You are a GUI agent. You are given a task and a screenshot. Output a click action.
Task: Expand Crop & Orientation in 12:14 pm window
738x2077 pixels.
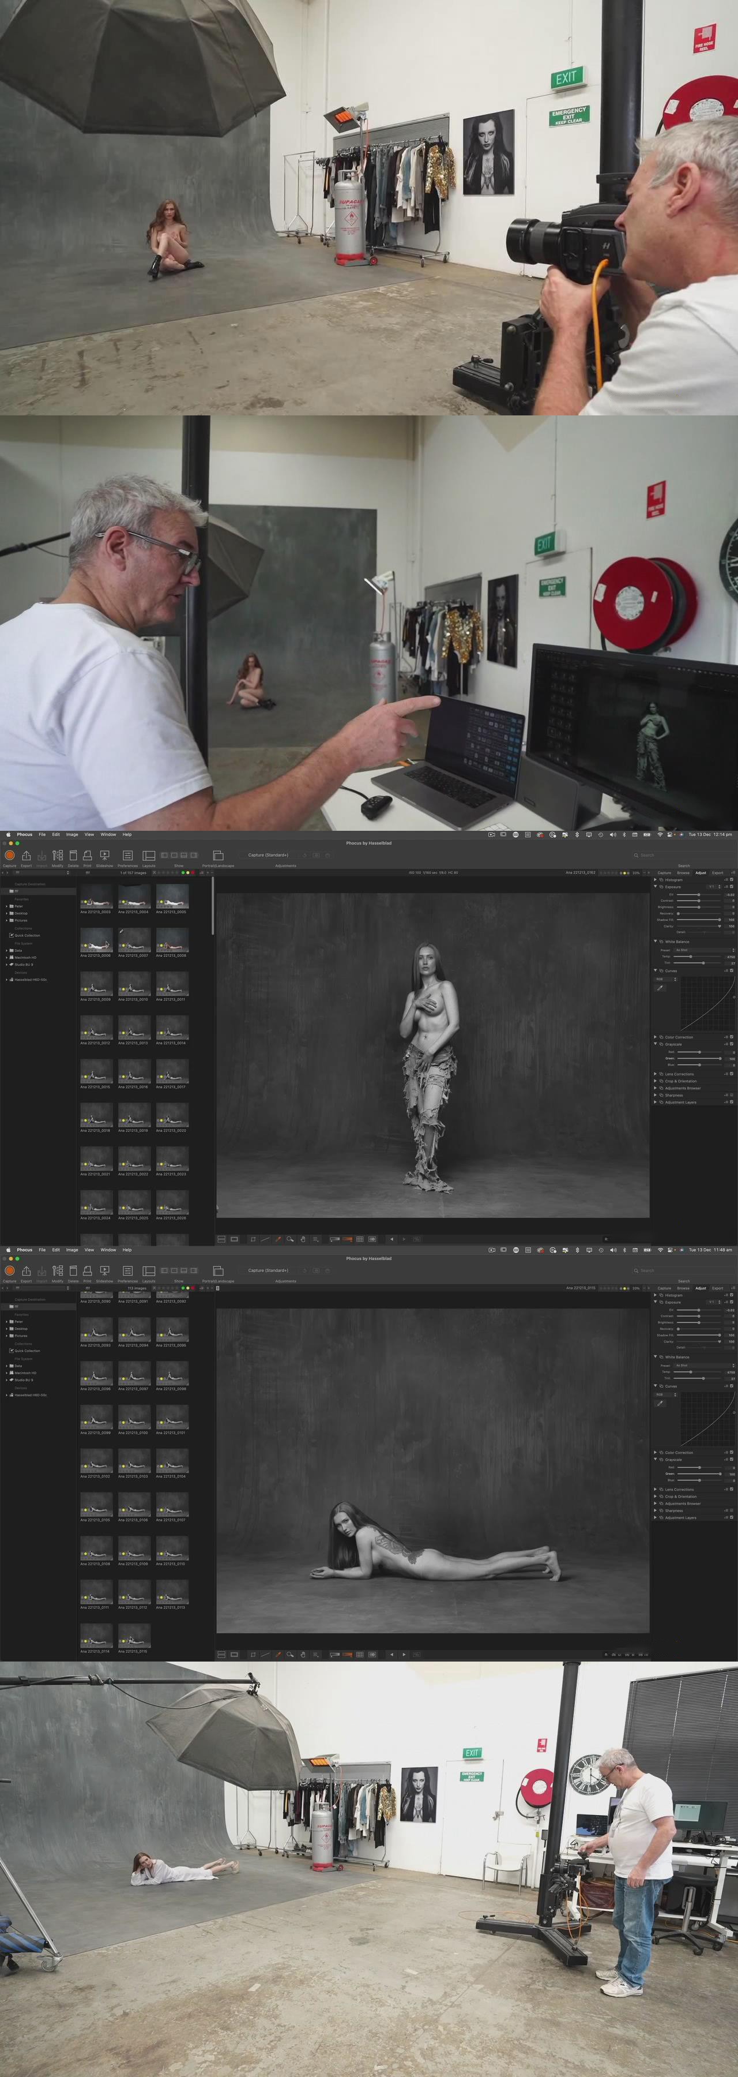pos(655,1081)
